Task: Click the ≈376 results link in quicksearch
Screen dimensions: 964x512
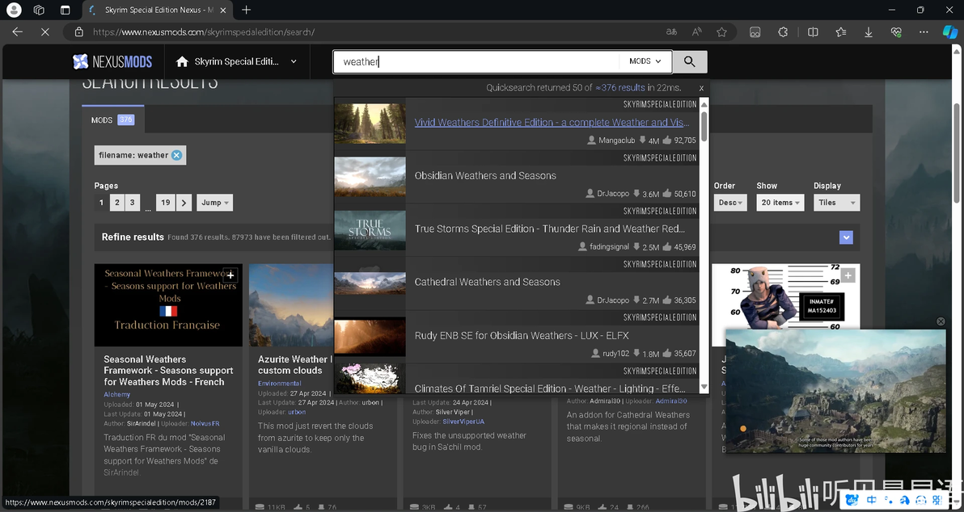Action: 619,88
